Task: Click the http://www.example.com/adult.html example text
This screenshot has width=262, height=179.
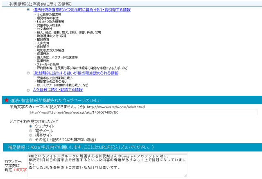Action: [115, 107]
